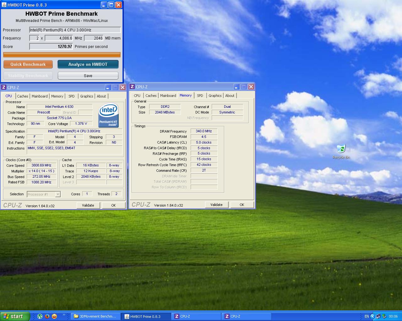Click Validate in left CPU-Z window
Viewport: 402px width, 321px height.
coord(88,205)
